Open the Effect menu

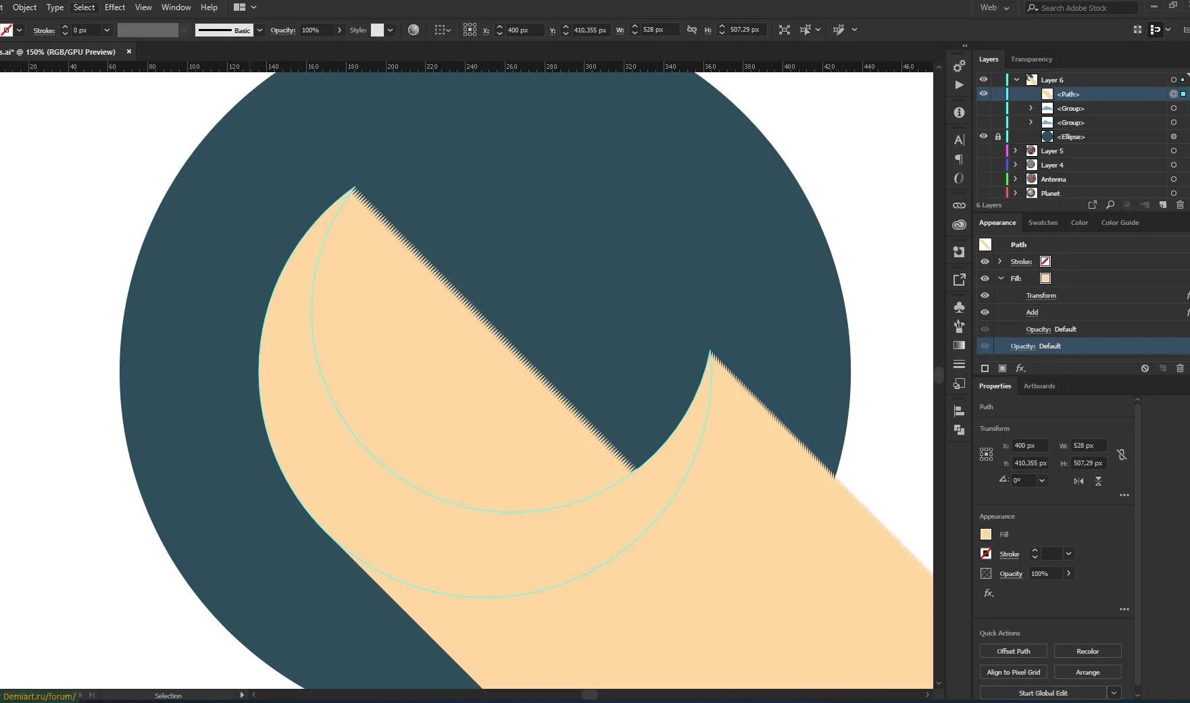115,7
